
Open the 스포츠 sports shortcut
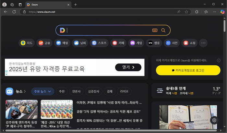tap(99, 43)
